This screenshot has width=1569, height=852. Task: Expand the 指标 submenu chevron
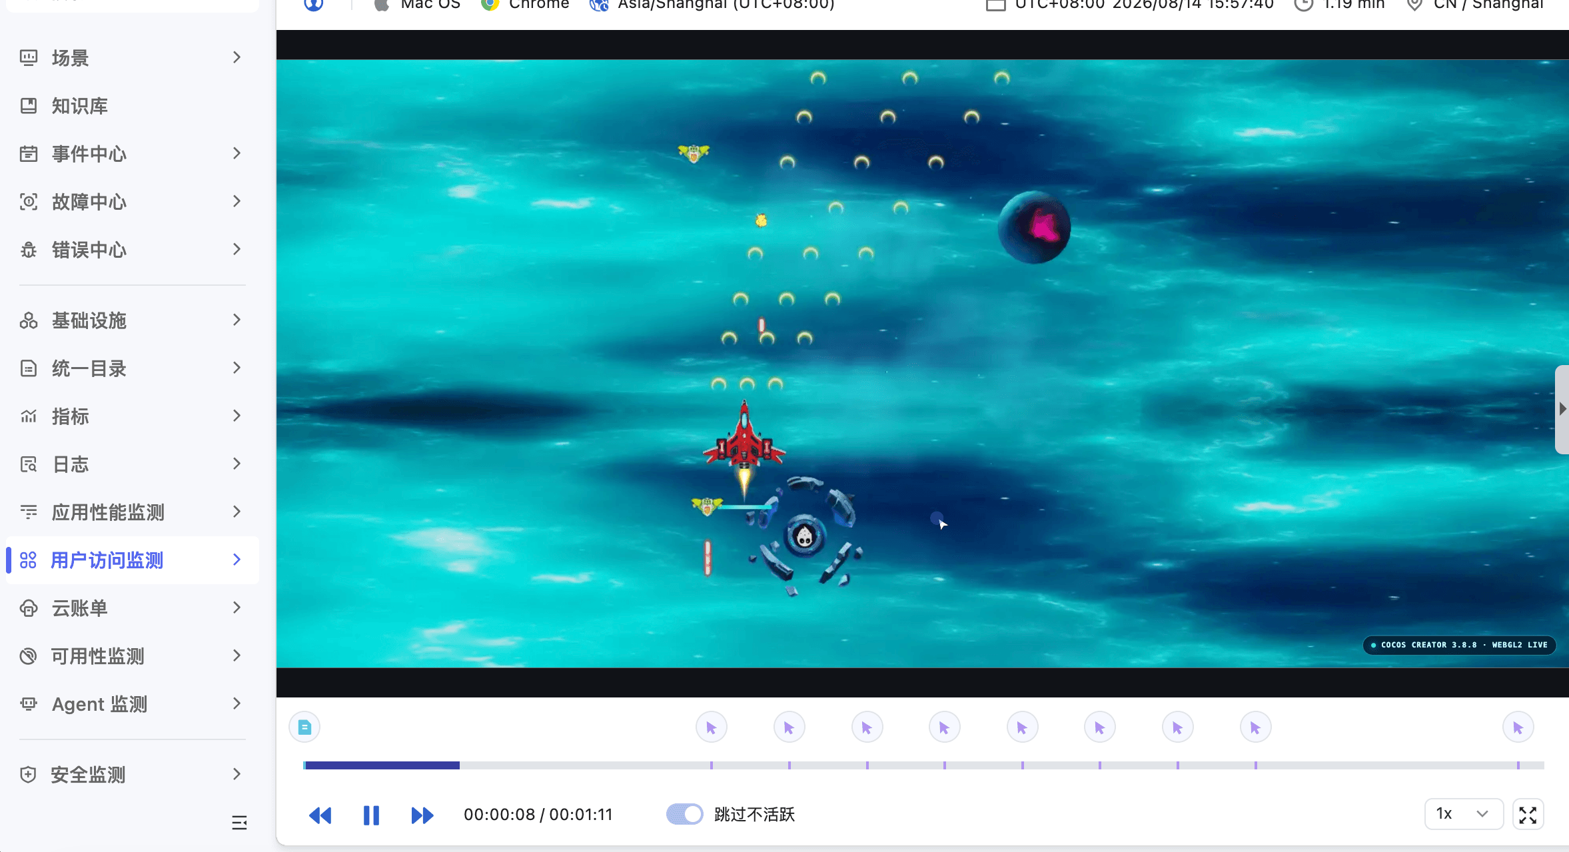click(237, 416)
